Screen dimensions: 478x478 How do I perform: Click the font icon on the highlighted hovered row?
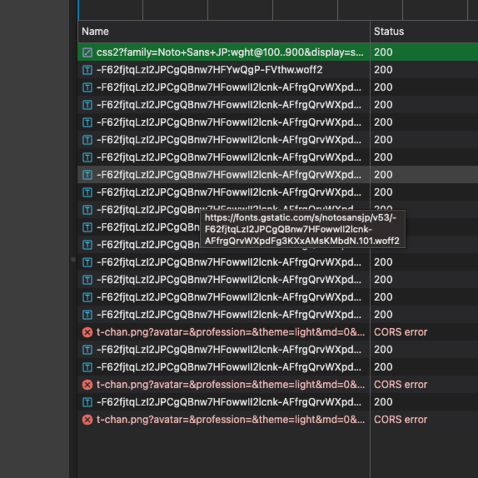87,175
